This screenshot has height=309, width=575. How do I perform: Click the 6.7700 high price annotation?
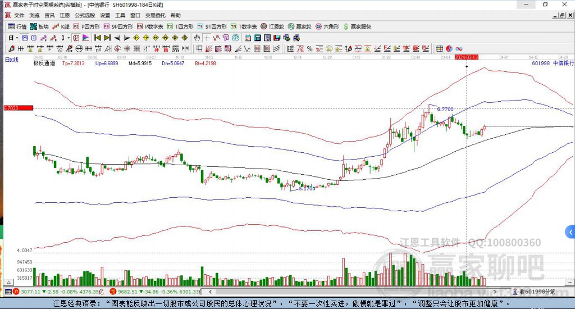pyautogui.click(x=445, y=109)
